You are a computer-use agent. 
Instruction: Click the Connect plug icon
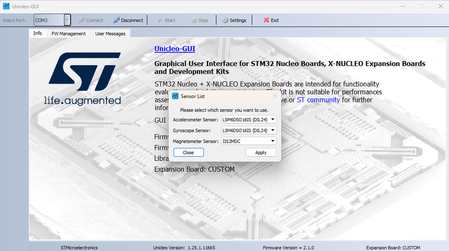(81, 20)
